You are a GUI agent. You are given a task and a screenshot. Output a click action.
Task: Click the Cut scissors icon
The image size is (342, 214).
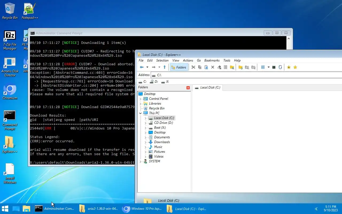pyautogui.click(x=193, y=67)
